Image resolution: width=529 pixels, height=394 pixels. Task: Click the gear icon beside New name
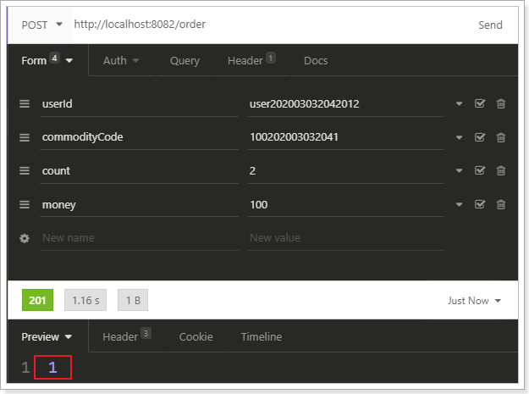[x=25, y=238]
